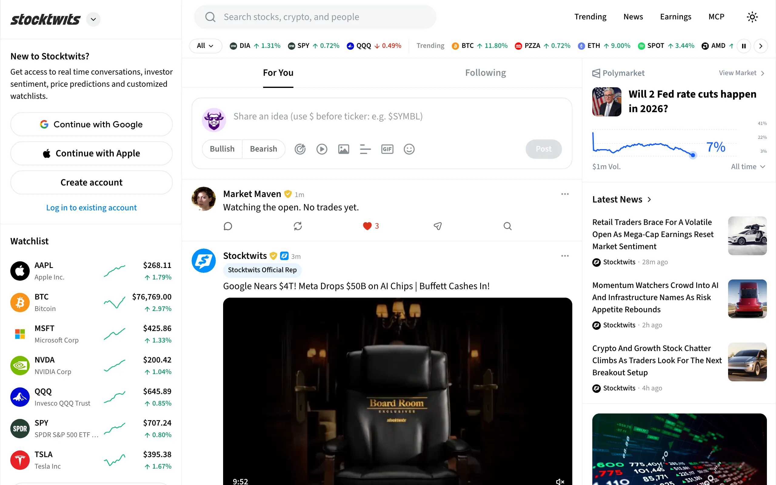Click the Create account button
Viewport: 776px width, 485px height.
[x=91, y=182]
